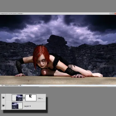Click the status bar info text
The height and width of the screenshot is (116, 116).
click(11, 85)
